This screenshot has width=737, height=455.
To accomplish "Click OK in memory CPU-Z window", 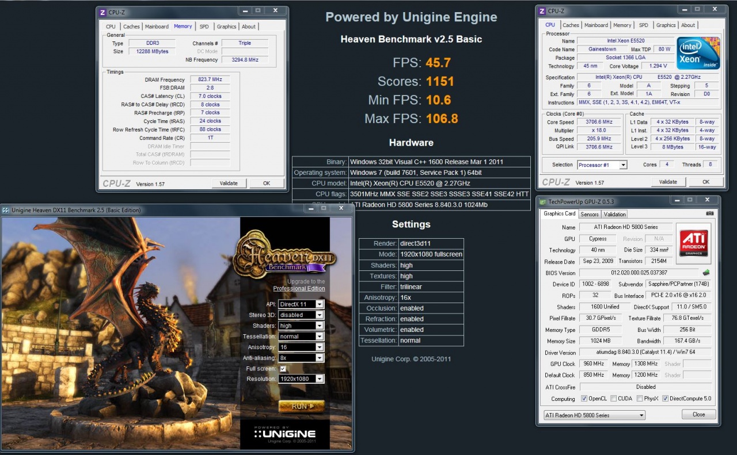I will [x=267, y=183].
